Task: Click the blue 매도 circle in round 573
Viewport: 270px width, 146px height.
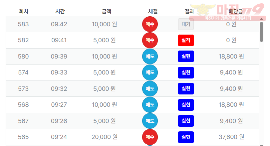Action: [150, 89]
